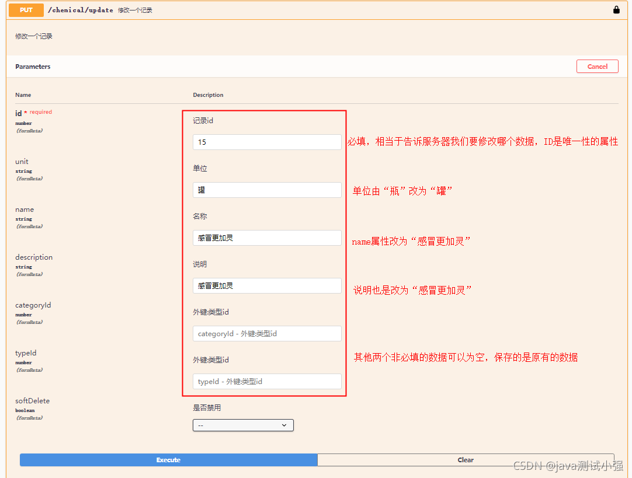Click the 'required' marker next to id
This screenshot has width=632, height=478.
pyautogui.click(x=41, y=112)
